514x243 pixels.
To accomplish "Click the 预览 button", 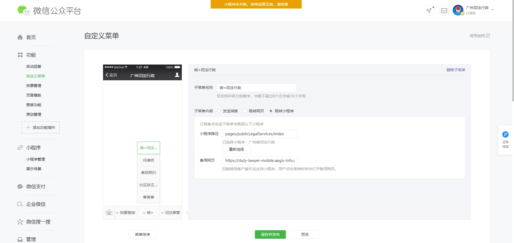I will (x=305, y=234).
